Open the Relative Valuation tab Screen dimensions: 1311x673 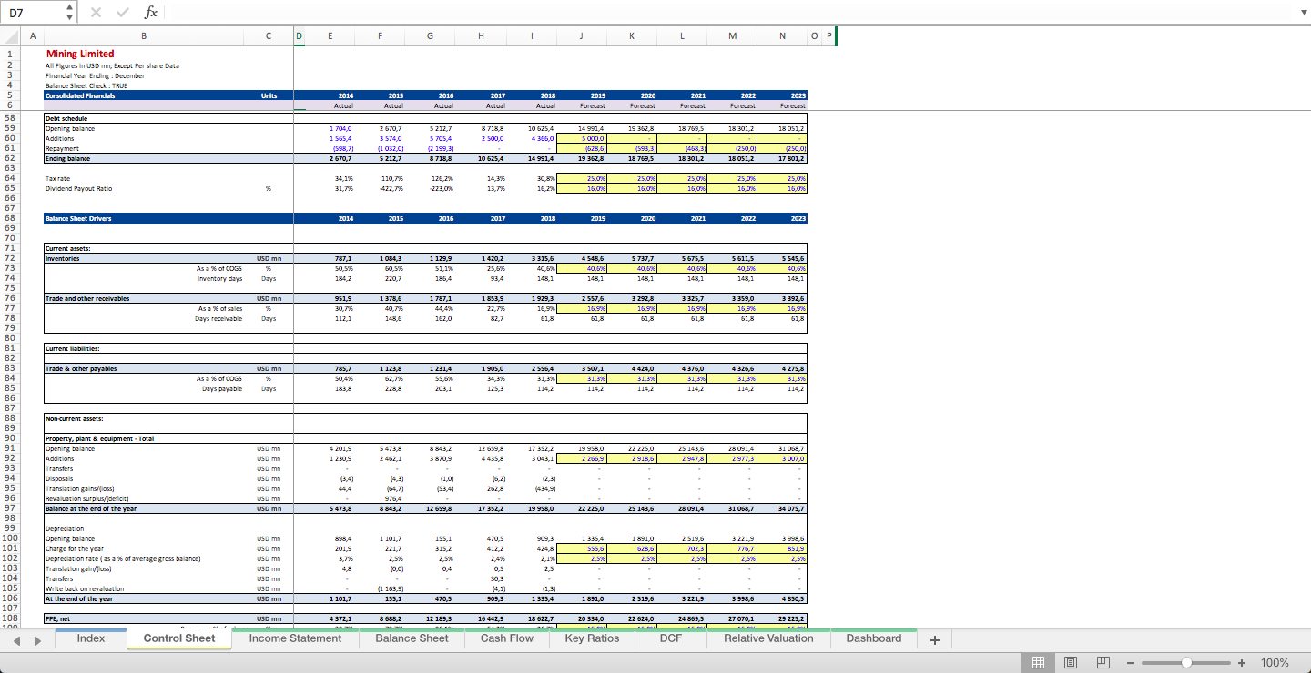768,638
